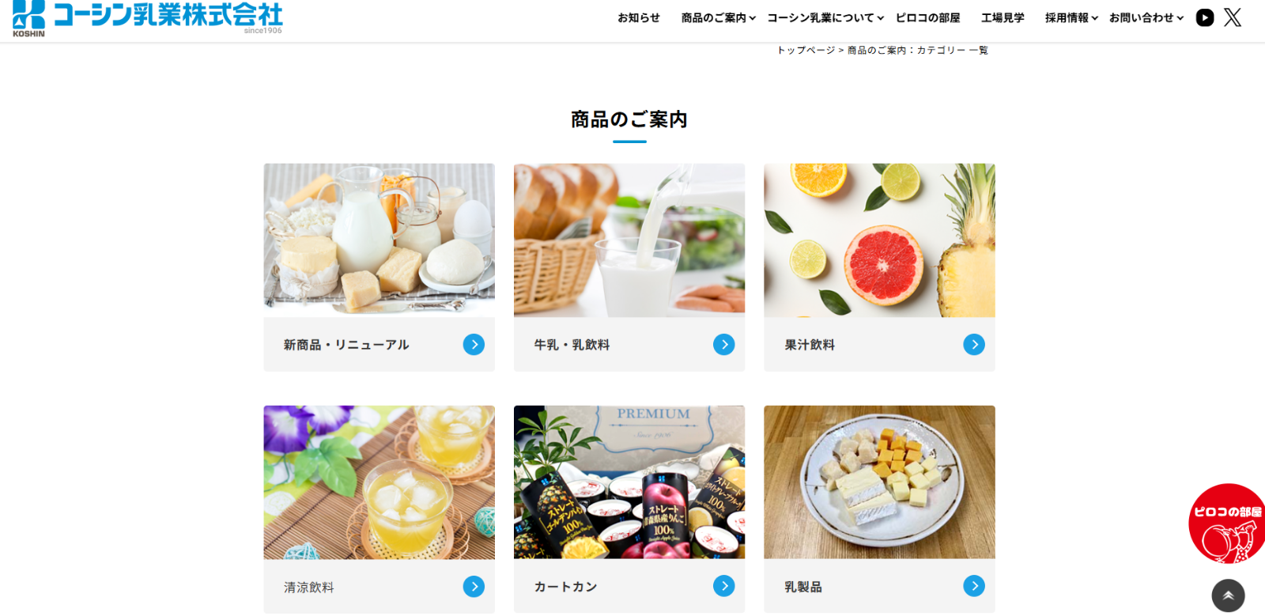This screenshot has width=1265, height=616.
Task: Click the トップページ breadcrumb link
Action: coord(806,50)
